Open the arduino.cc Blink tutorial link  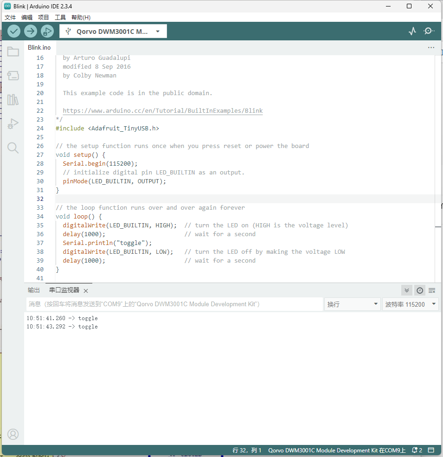[163, 111]
